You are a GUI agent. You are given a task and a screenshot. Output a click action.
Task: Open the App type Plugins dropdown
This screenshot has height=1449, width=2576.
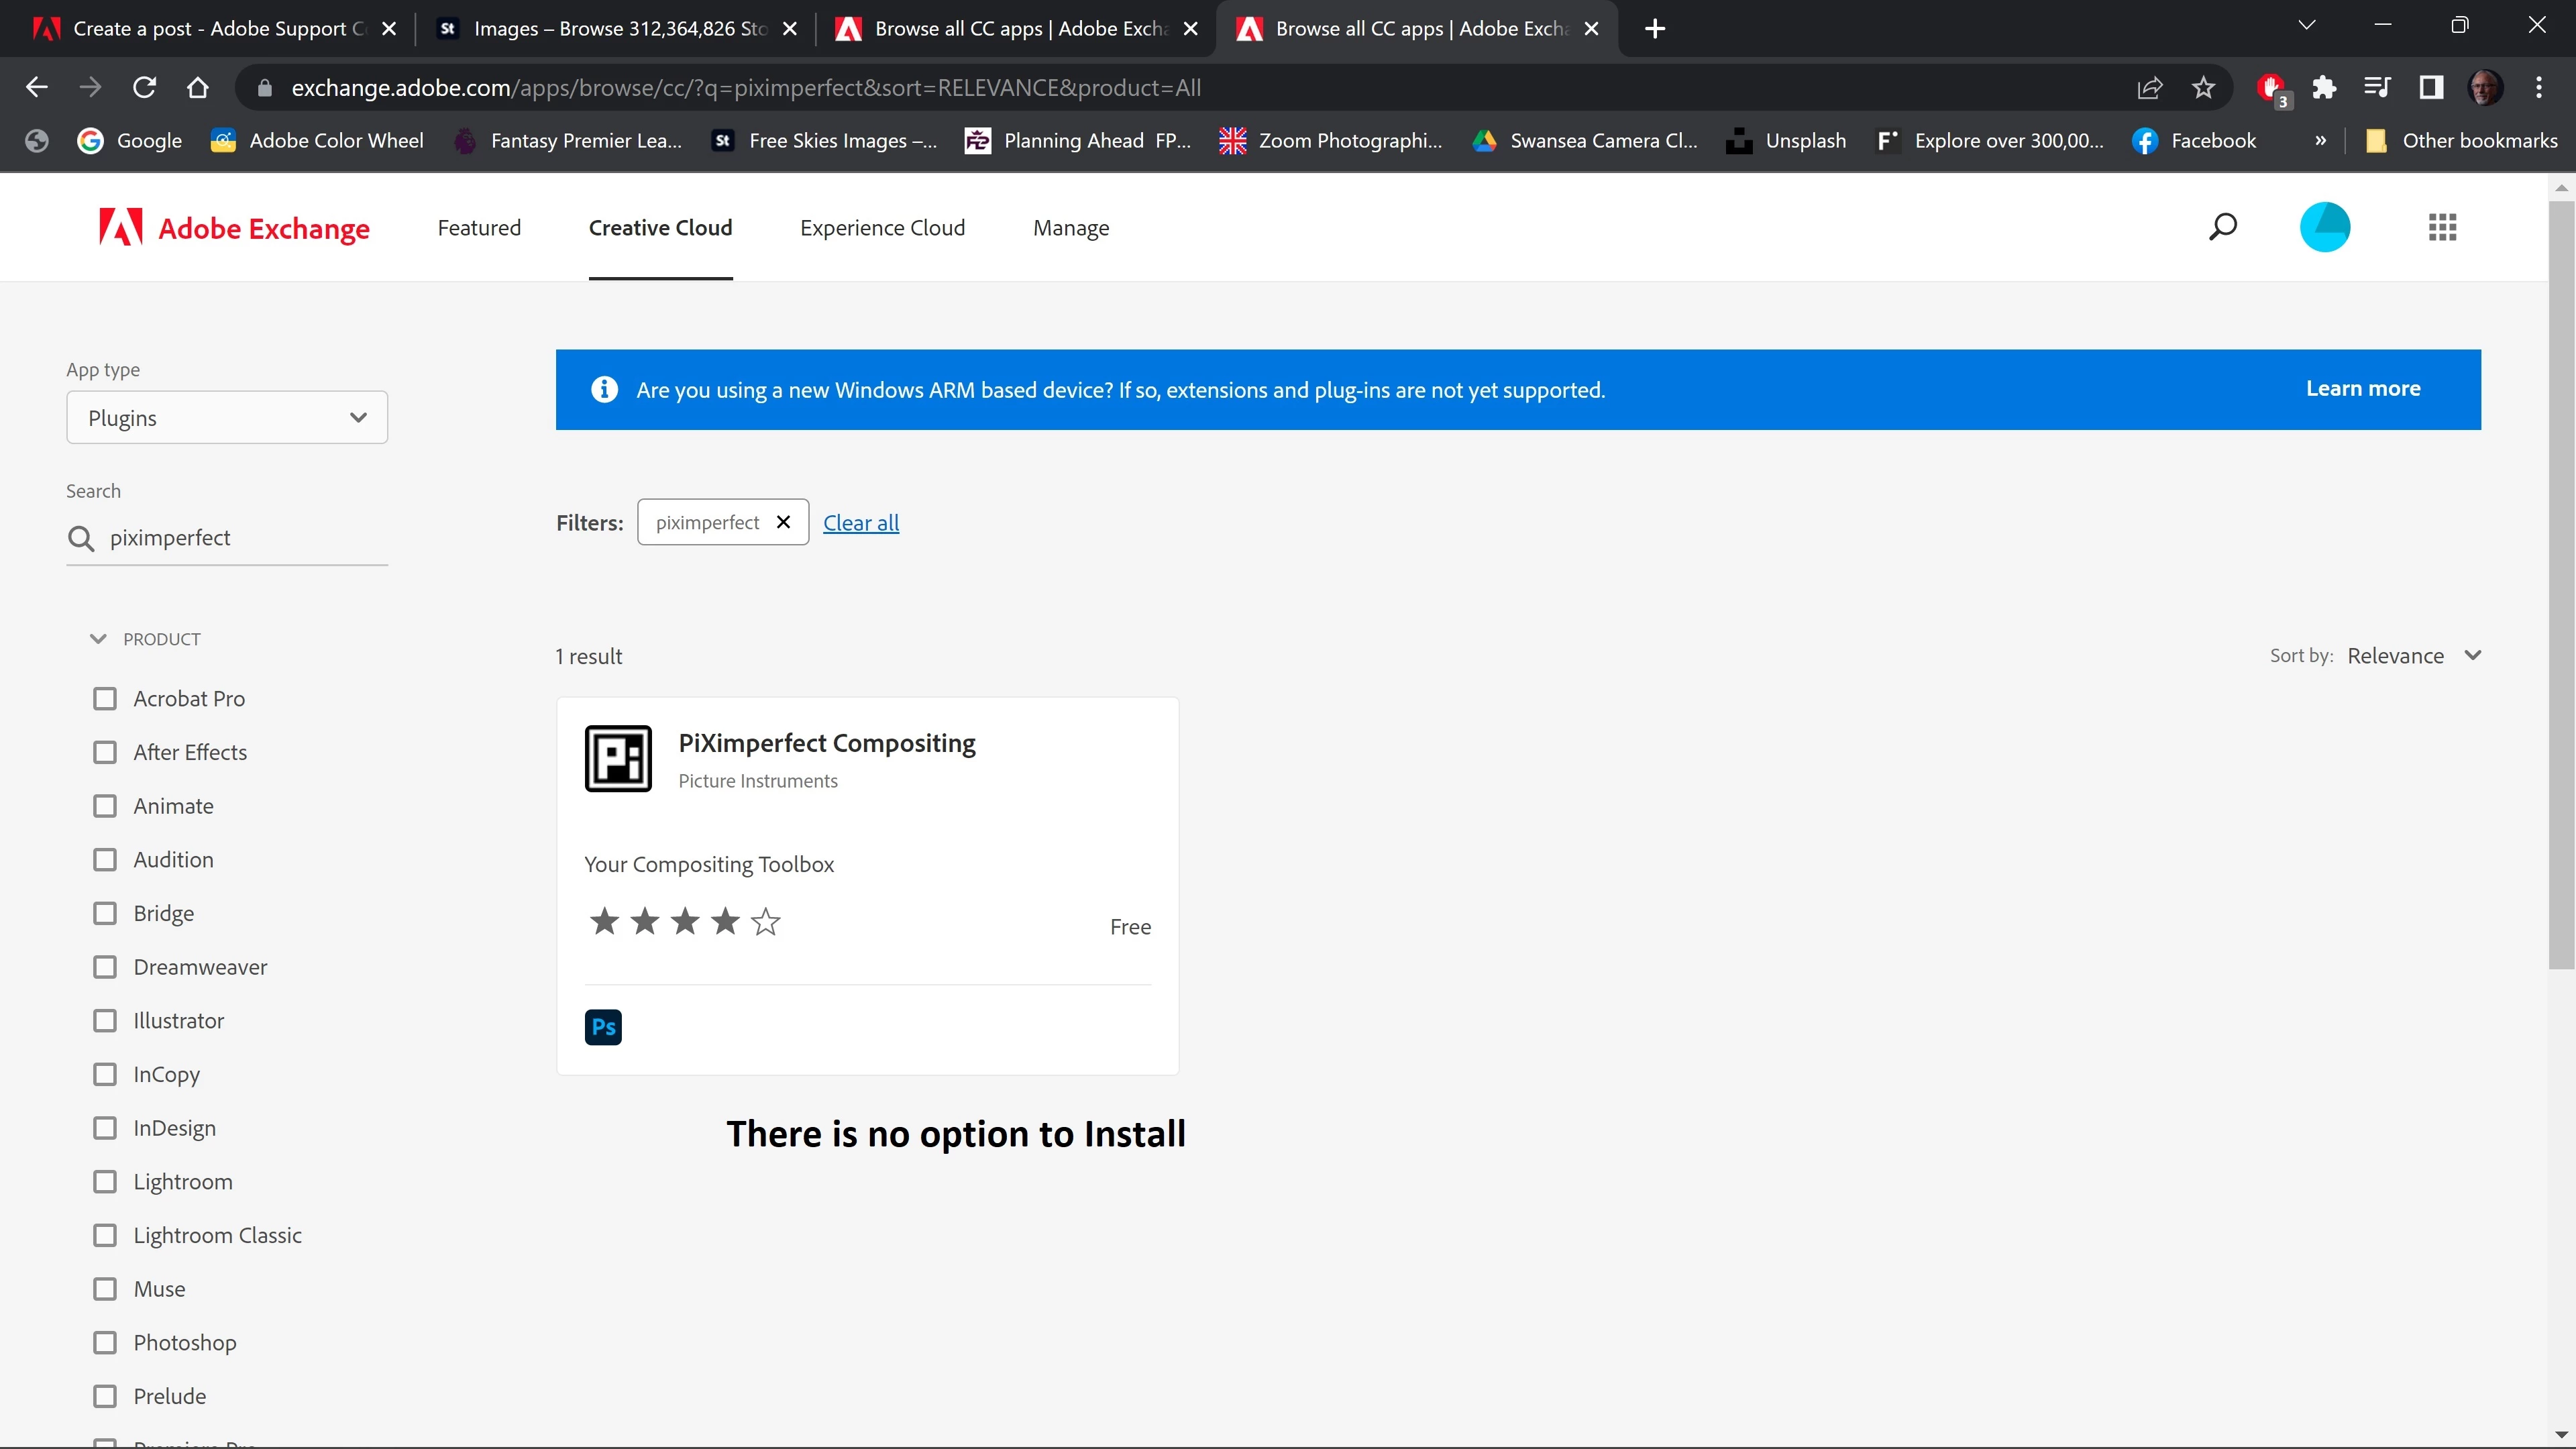pyautogui.click(x=227, y=418)
